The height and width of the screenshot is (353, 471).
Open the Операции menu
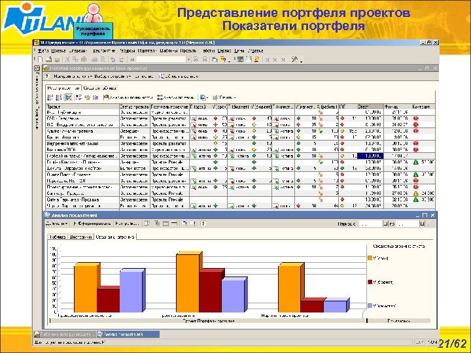click(x=78, y=51)
